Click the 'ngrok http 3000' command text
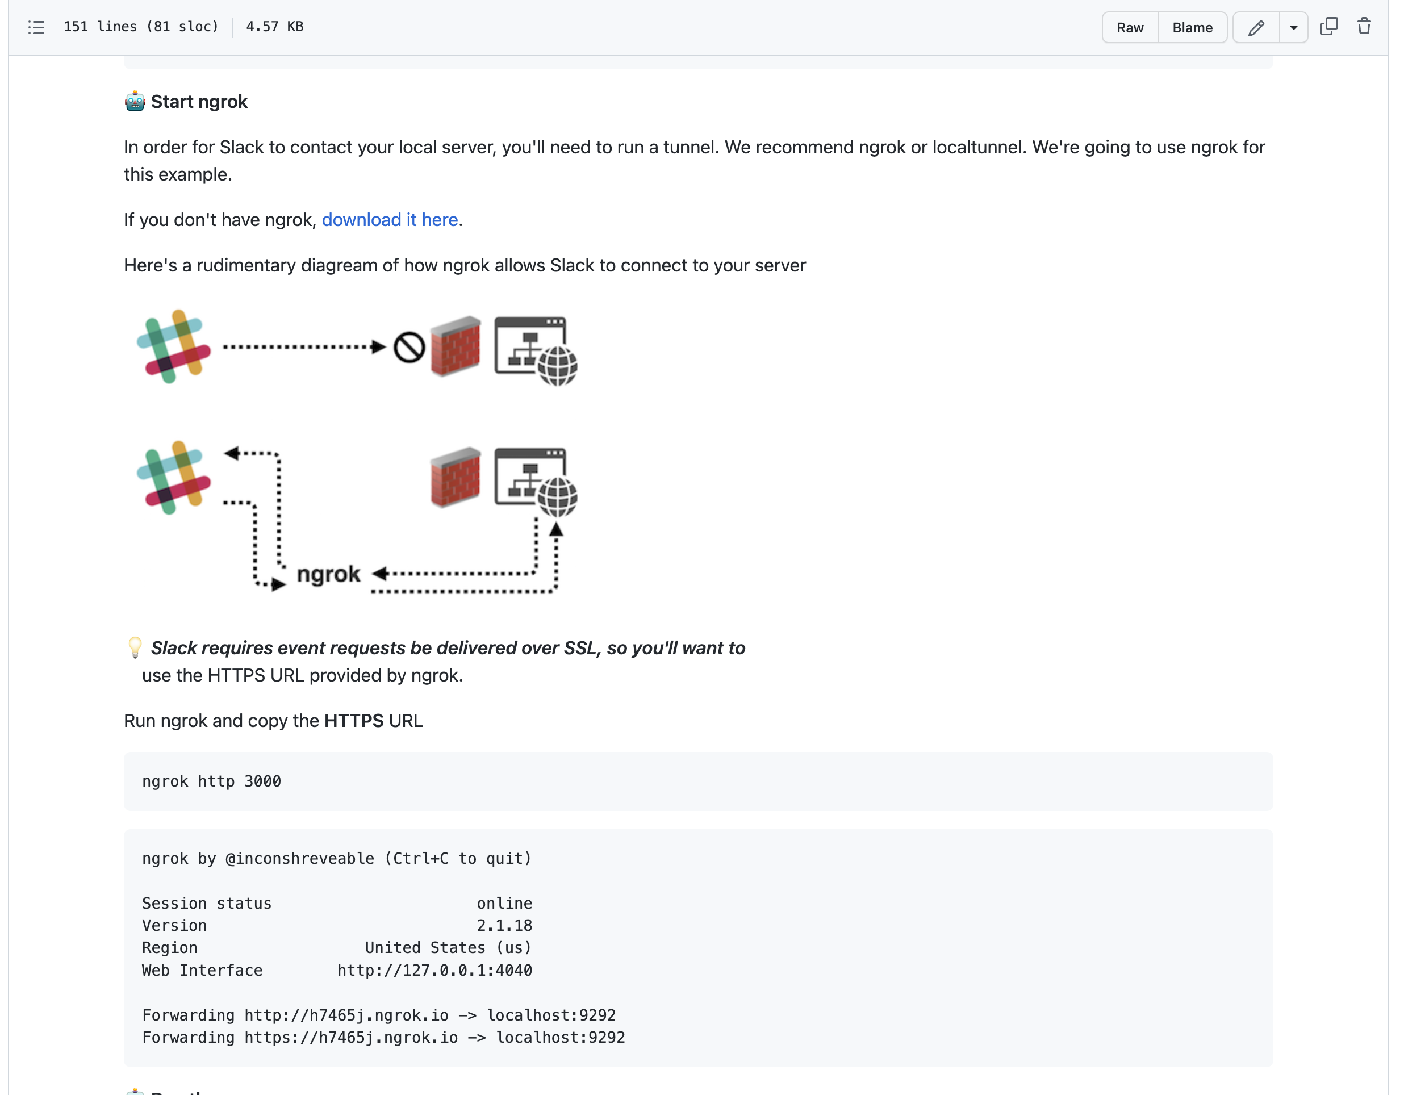Viewport: 1404px width, 1095px height. point(211,781)
